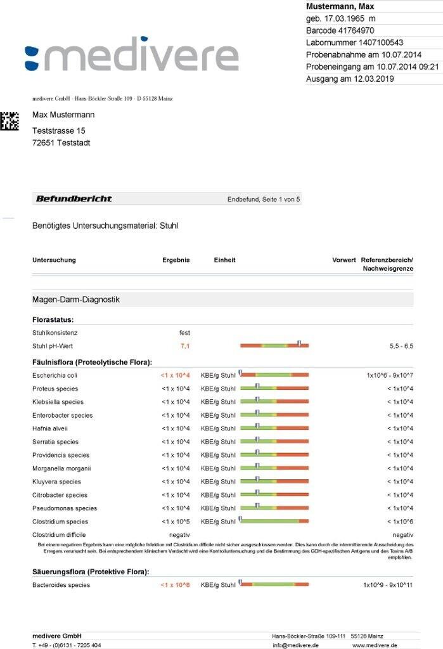This screenshot has height=649, width=443.
Task: Click the Proteus species range bar
Action: (x=274, y=389)
